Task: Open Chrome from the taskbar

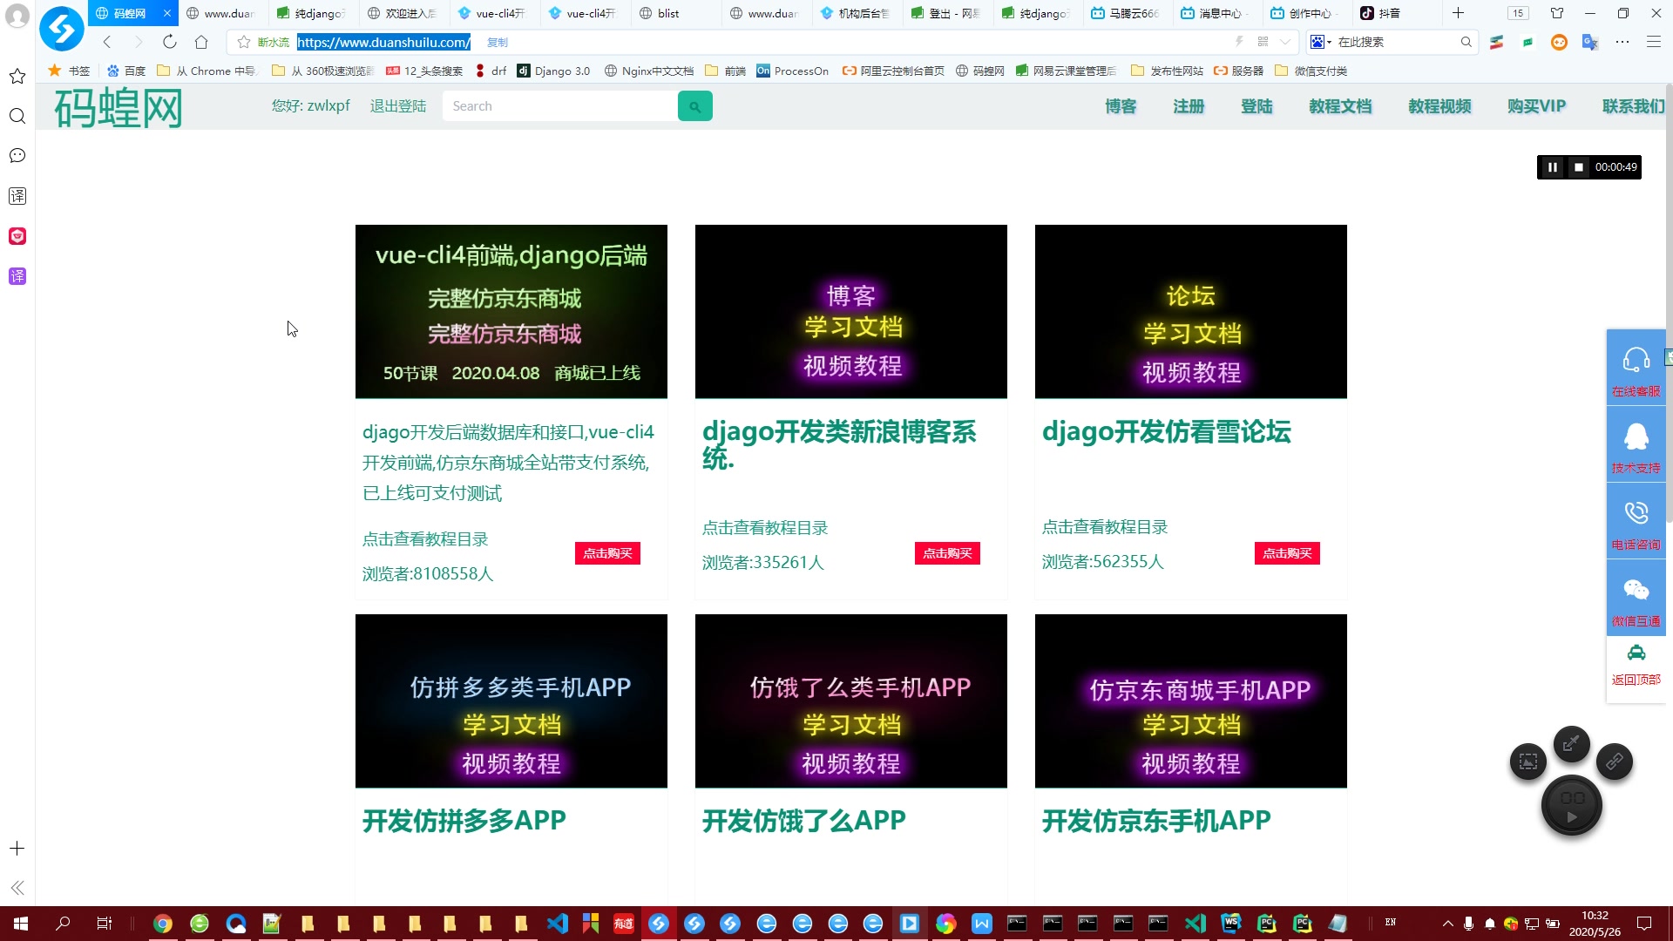Action: pos(163,924)
